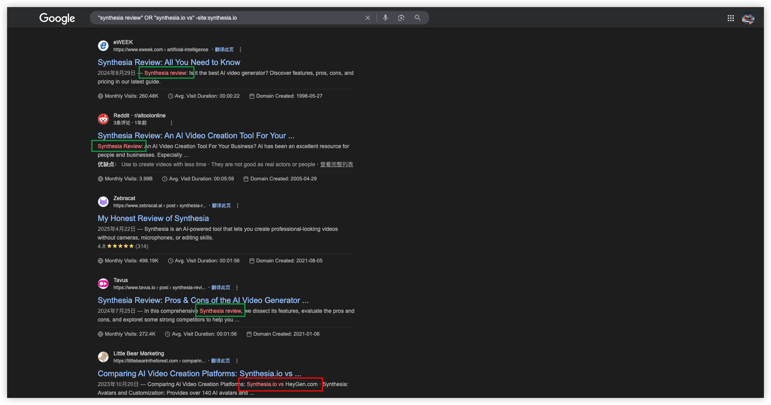Image resolution: width=771 pixels, height=405 pixels.
Task: Translate the Little Bear Marketing page link
Action: (221, 361)
